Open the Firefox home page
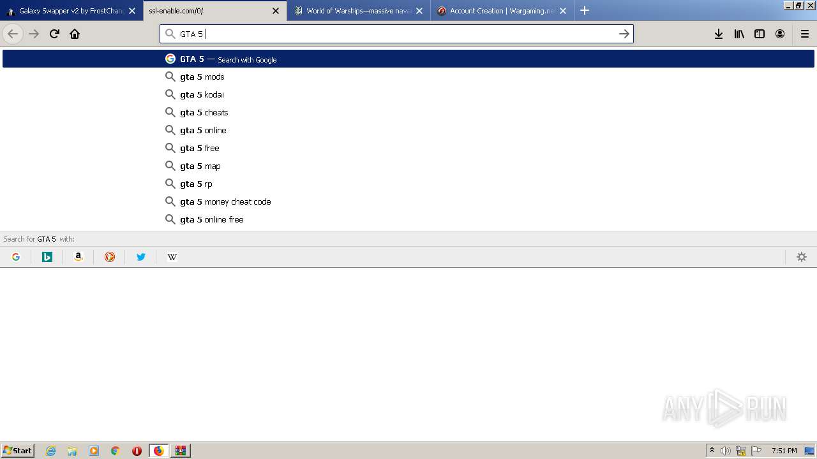This screenshot has height=459, width=817. pos(75,34)
